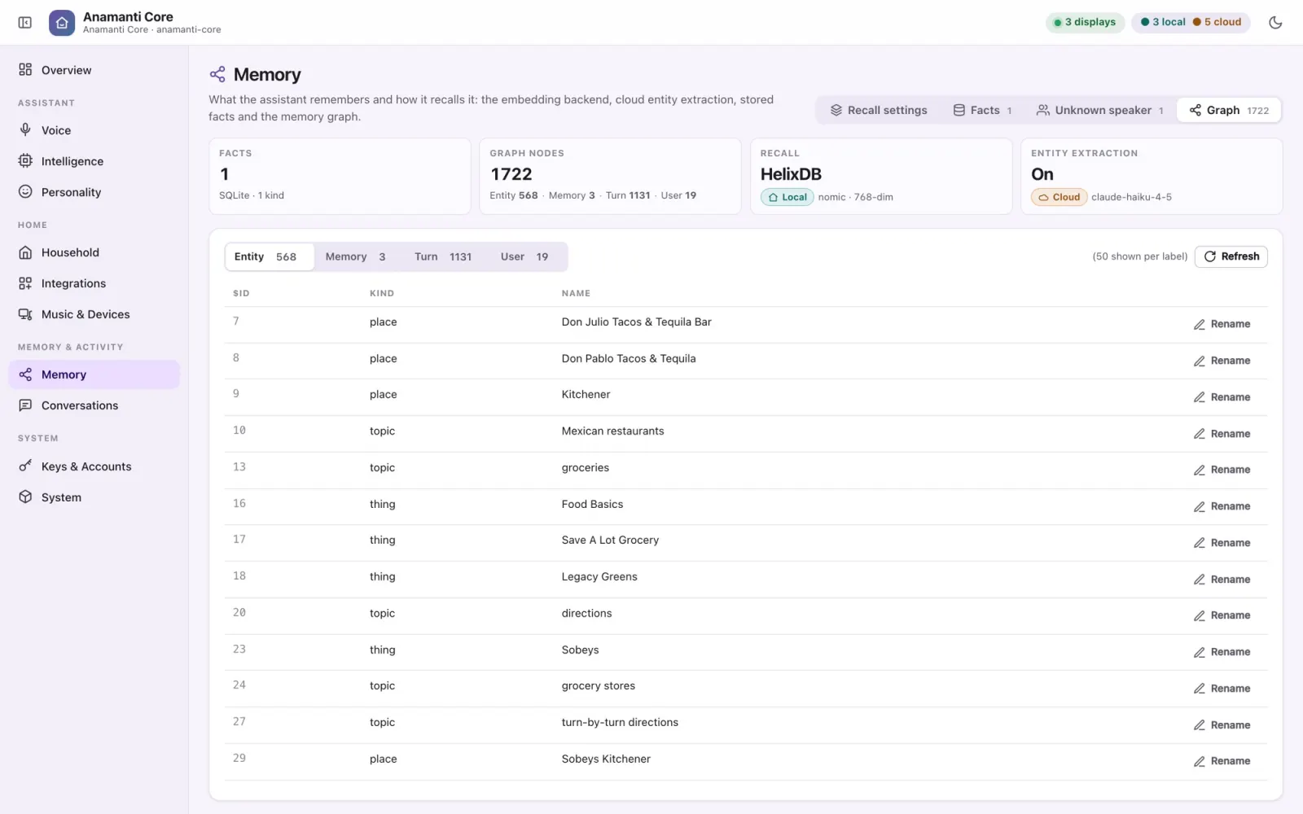The width and height of the screenshot is (1303, 814).
Task: Rename the turn-by-turn directions topic
Action: pyautogui.click(x=1222, y=725)
